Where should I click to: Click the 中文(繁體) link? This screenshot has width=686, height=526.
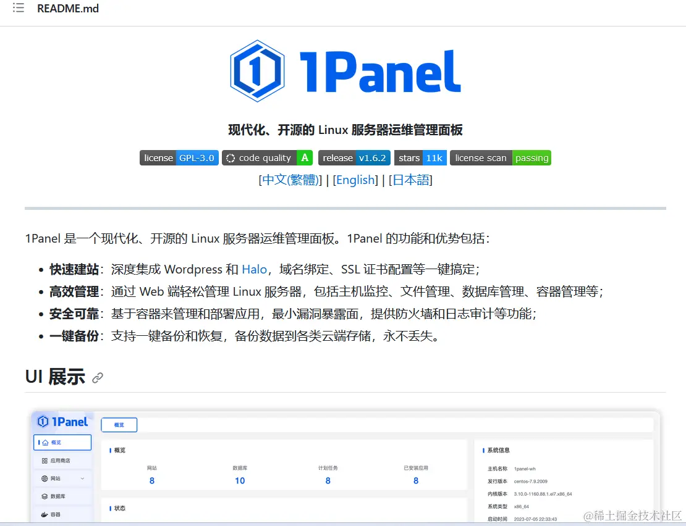[290, 180]
